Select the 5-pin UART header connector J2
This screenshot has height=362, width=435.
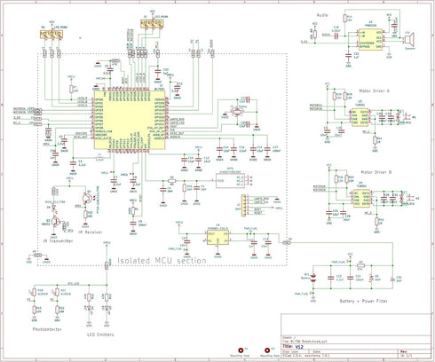(243, 205)
